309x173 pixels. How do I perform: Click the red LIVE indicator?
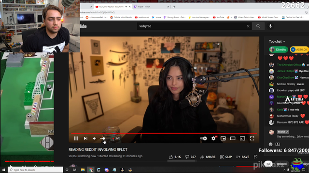(x=116, y=138)
